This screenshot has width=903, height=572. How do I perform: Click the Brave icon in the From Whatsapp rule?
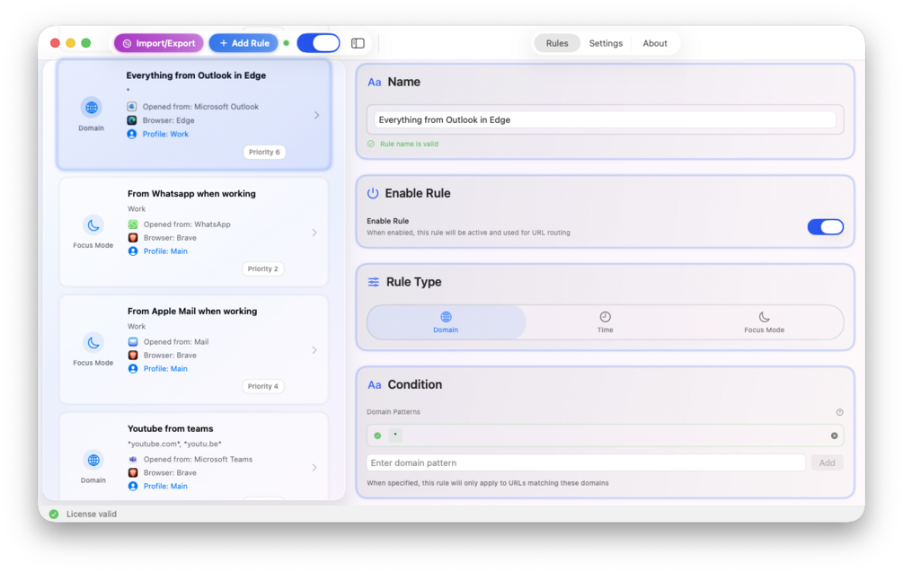133,238
